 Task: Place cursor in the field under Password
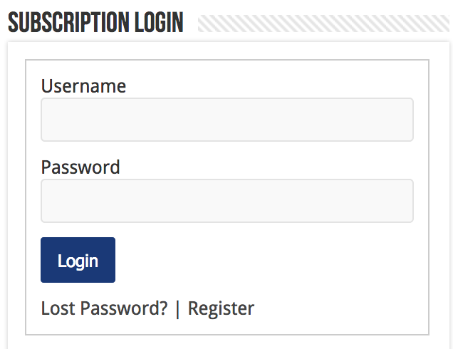click(x=227, y=201)
